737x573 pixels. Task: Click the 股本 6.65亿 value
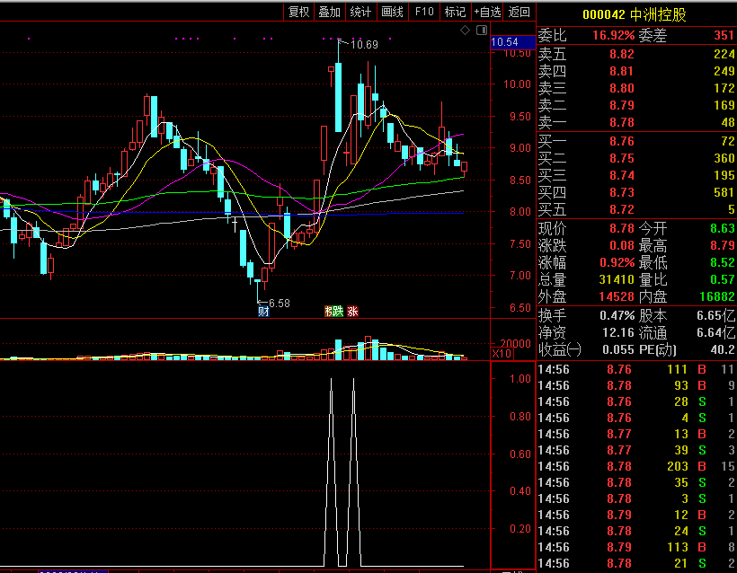pos(715,315)
